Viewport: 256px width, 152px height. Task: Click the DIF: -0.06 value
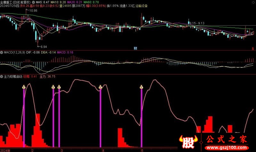click(33, 52)
